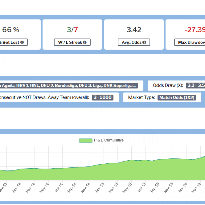Click the Jan-15 axis label on chart
205x205 pixels.
100,188
